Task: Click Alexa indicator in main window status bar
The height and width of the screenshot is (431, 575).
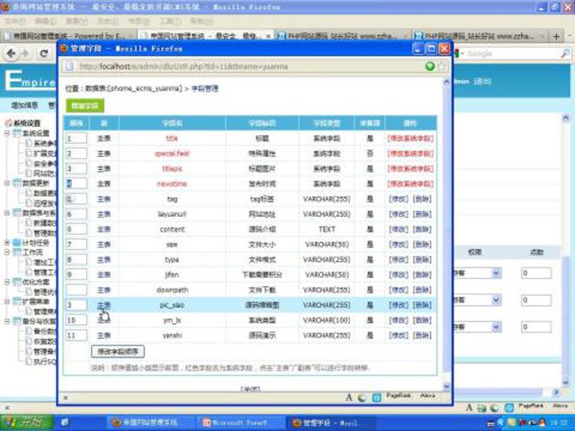Action: pos(560,406)
